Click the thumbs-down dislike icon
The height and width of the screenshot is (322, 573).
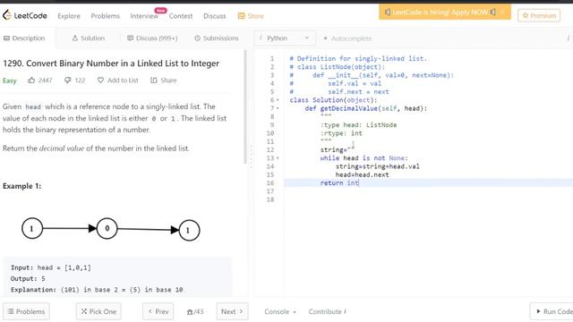(x=68, y=80)
